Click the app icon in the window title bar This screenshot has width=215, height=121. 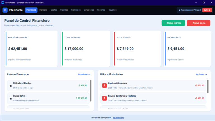[3, 3]
